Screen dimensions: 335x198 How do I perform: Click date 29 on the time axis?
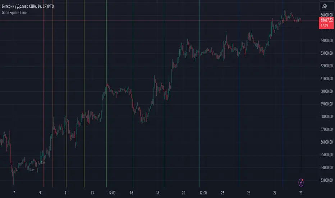click(x=300, y=193)
